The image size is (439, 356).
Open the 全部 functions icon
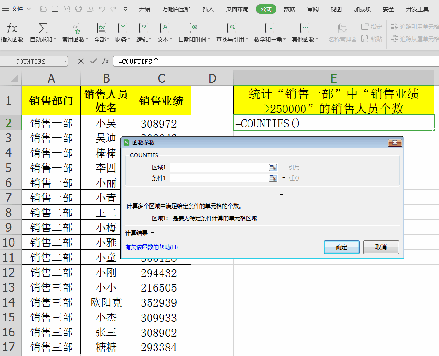click(101, 28)
